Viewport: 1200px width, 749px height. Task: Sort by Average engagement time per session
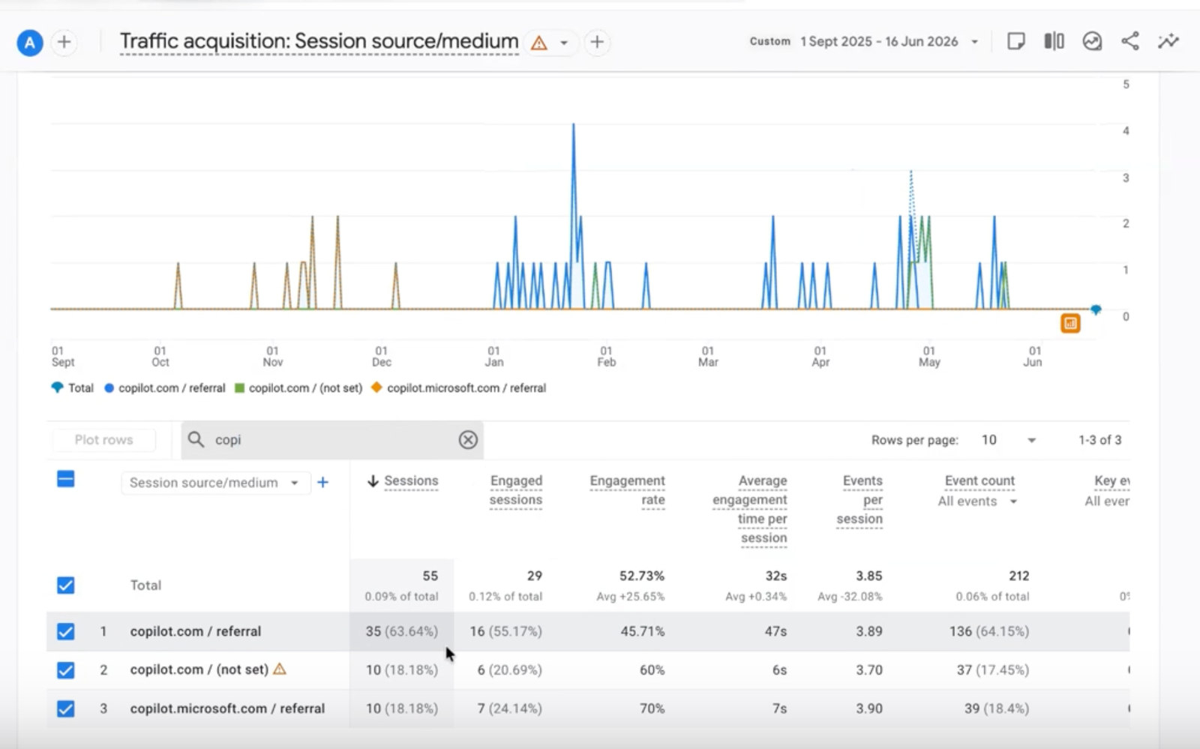tap(750, 509)
